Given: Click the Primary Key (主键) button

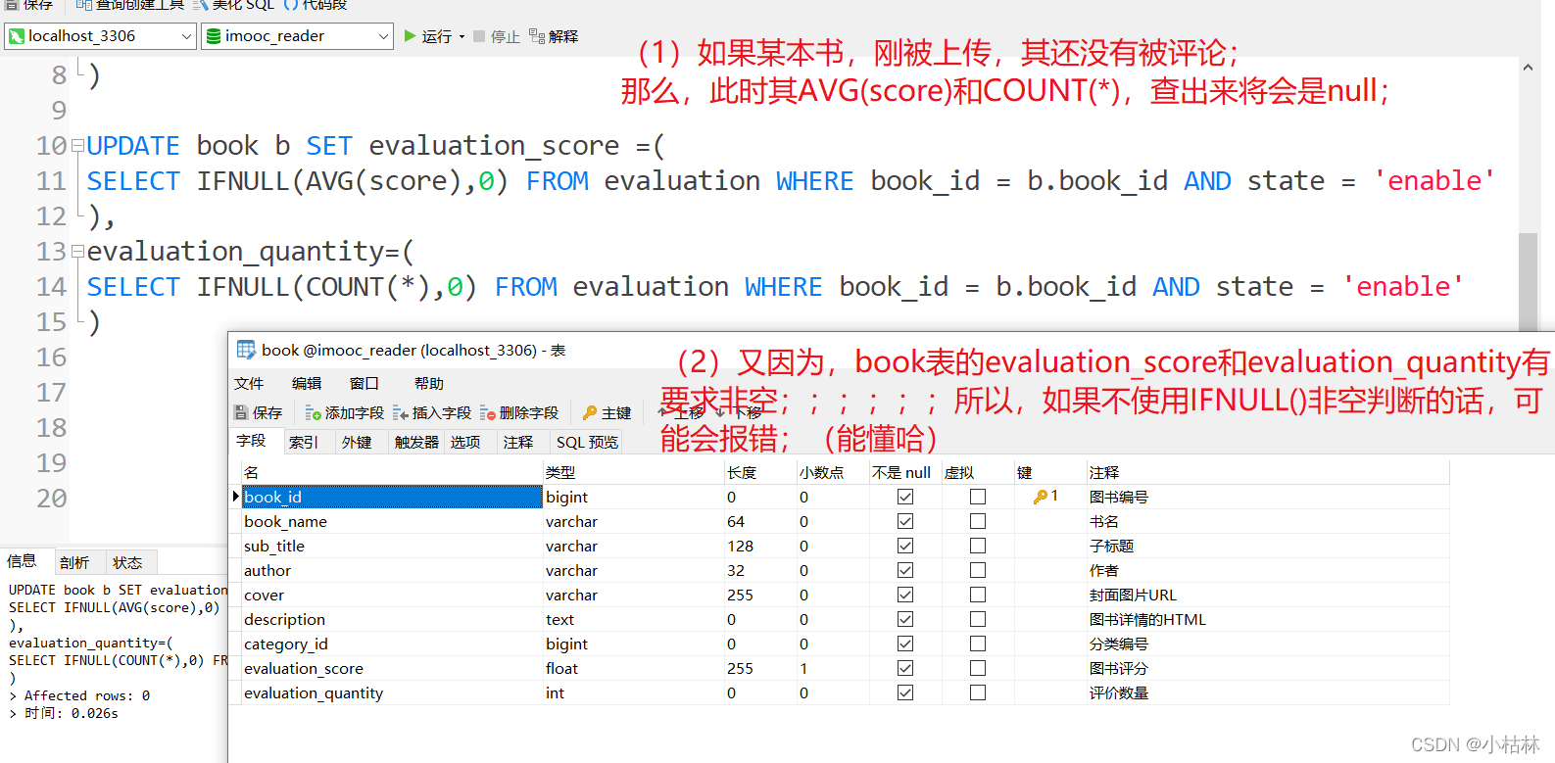Looking at the screenshot, I should (607, 413).
